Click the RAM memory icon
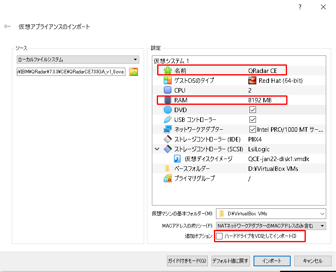The height and width of the screenshot is (272, 336). (167, 100)
